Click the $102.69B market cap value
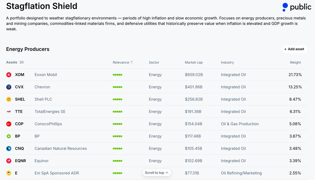The image size is (315, 180). [194, 161]
